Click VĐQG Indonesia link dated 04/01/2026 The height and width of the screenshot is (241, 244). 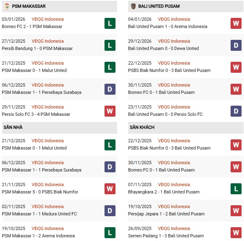[x=174, y=19]
